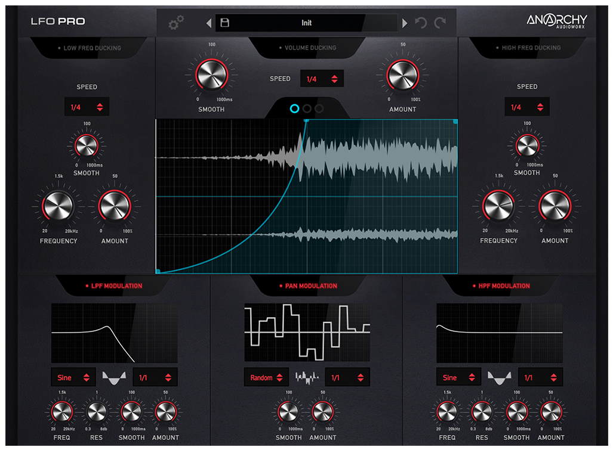This screenshot has height=450, width=613.
Task: Click the redo arrow icon
Action: pyautogui.click(x=441, y=23)
